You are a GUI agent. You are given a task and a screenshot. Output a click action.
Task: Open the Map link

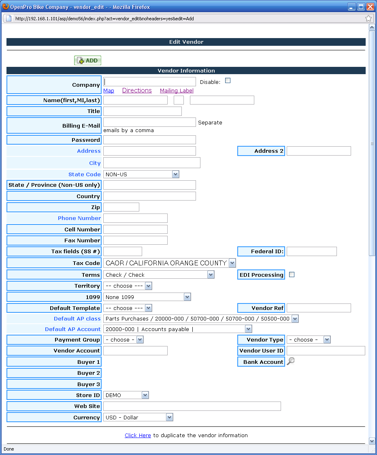click(x=109, y=91)
